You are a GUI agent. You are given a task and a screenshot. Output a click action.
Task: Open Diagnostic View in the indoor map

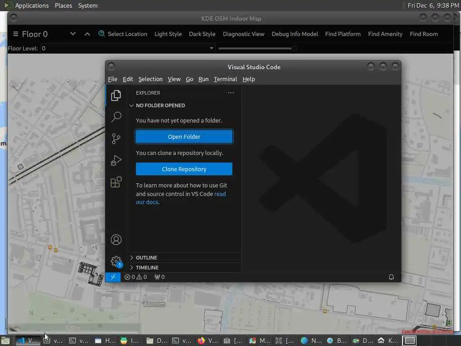(x=244, y=34)
